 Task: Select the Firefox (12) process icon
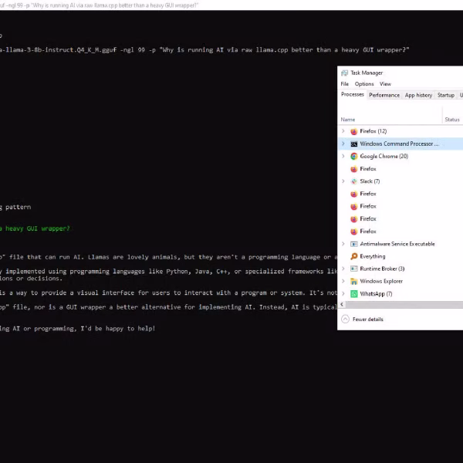[353, 131]
